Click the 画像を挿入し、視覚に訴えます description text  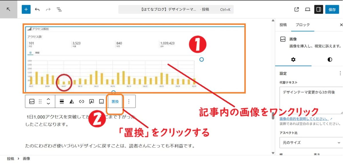coord(315,46)
